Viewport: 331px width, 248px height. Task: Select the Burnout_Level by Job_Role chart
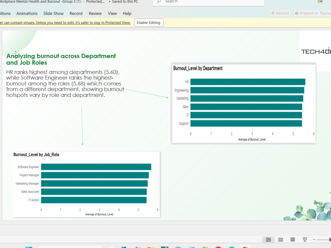pos(86,185)
